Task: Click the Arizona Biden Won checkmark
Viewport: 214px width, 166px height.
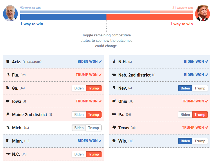Action: [x=100, y=62]
